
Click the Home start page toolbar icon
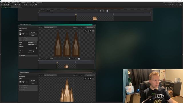click(1, 5)
